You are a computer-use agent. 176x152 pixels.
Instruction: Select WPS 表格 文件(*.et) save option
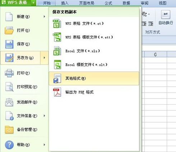(94, 23)
